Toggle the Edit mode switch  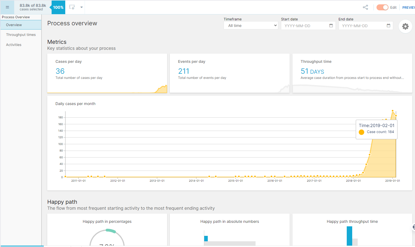382,7
